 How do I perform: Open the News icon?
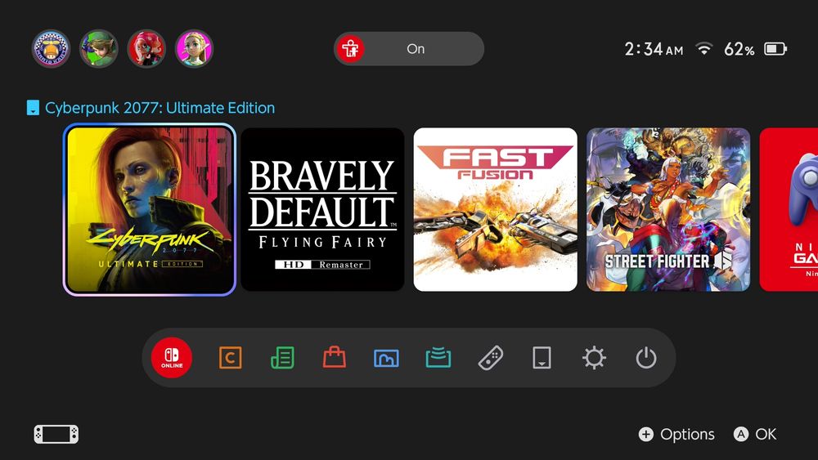pos(282,358)
